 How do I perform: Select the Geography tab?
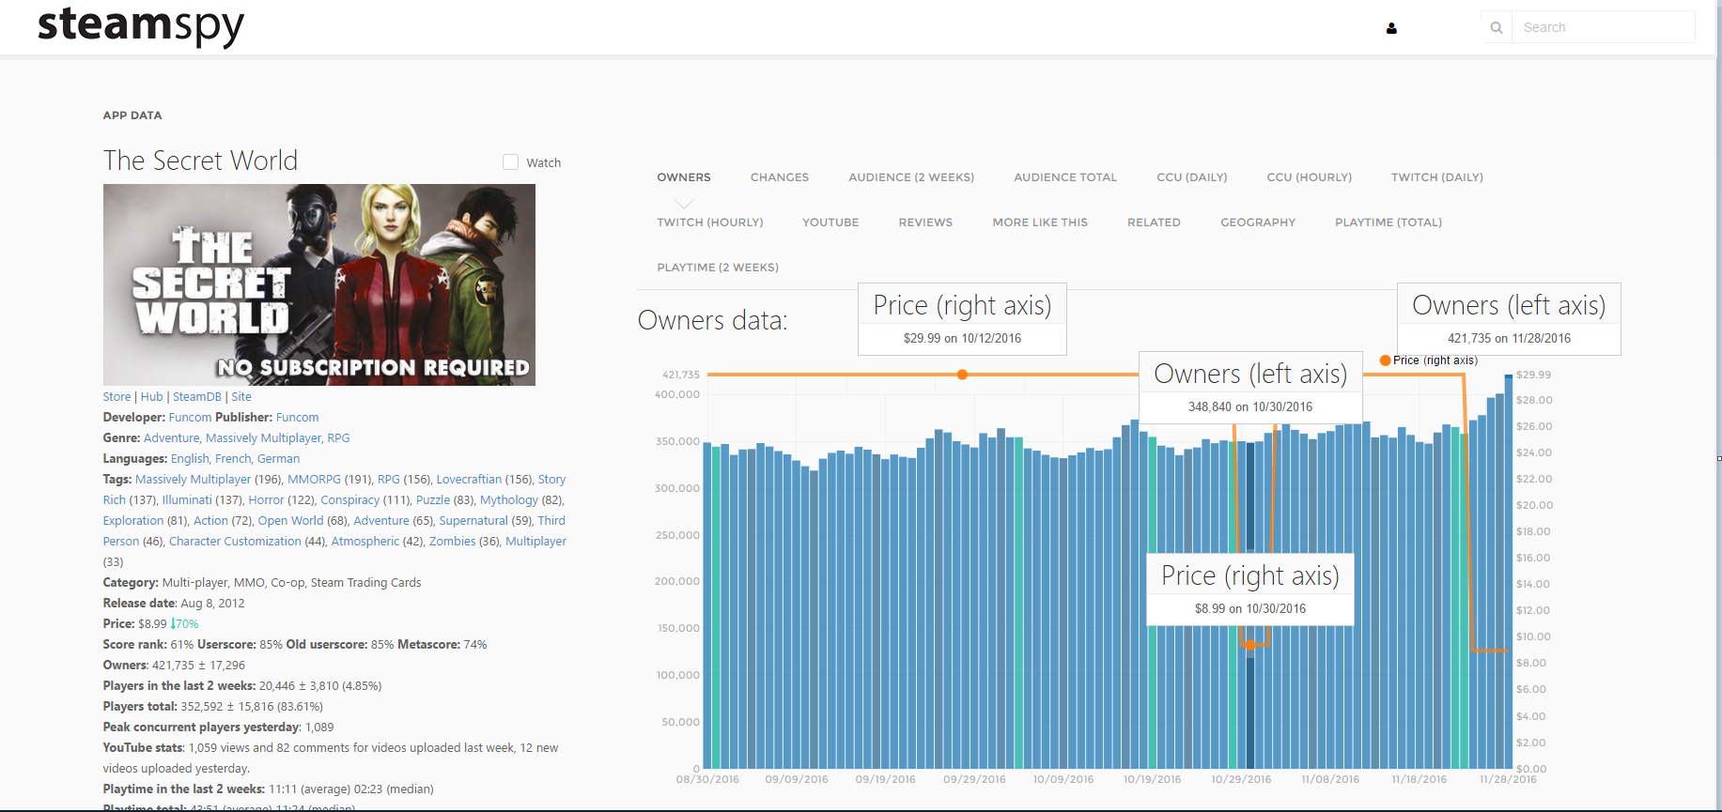pos(1258,222)
